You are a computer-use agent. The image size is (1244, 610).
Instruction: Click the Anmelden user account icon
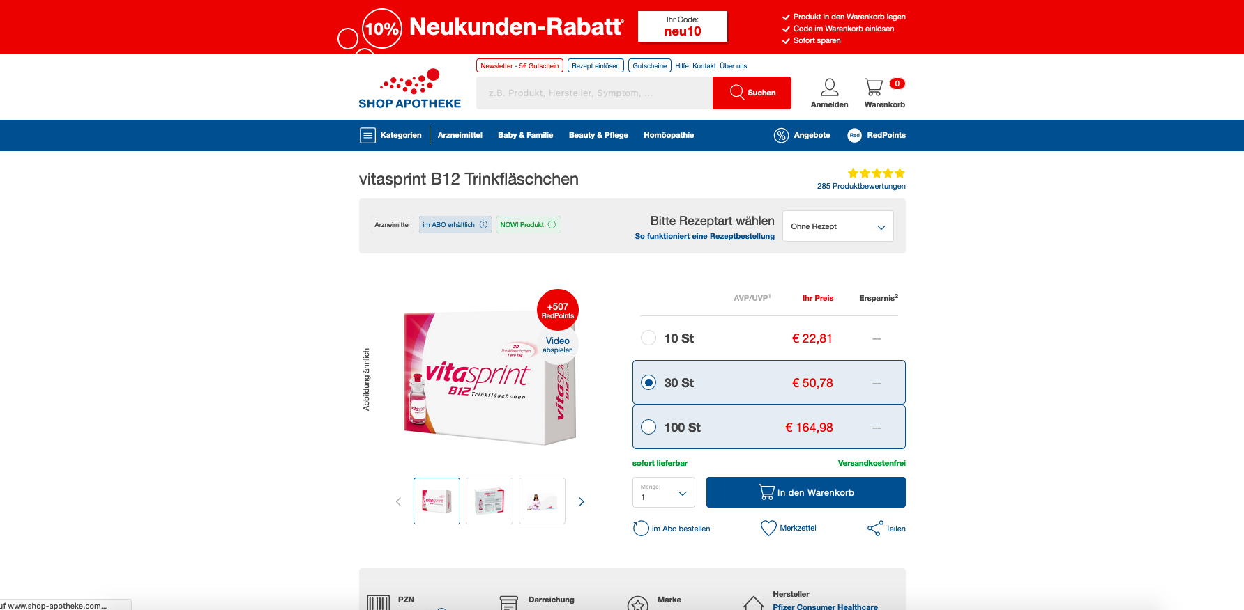829,87
